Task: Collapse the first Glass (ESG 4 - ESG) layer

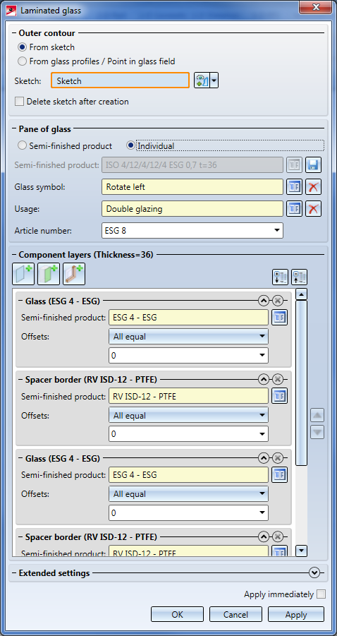Action: [x=263, y=301]
